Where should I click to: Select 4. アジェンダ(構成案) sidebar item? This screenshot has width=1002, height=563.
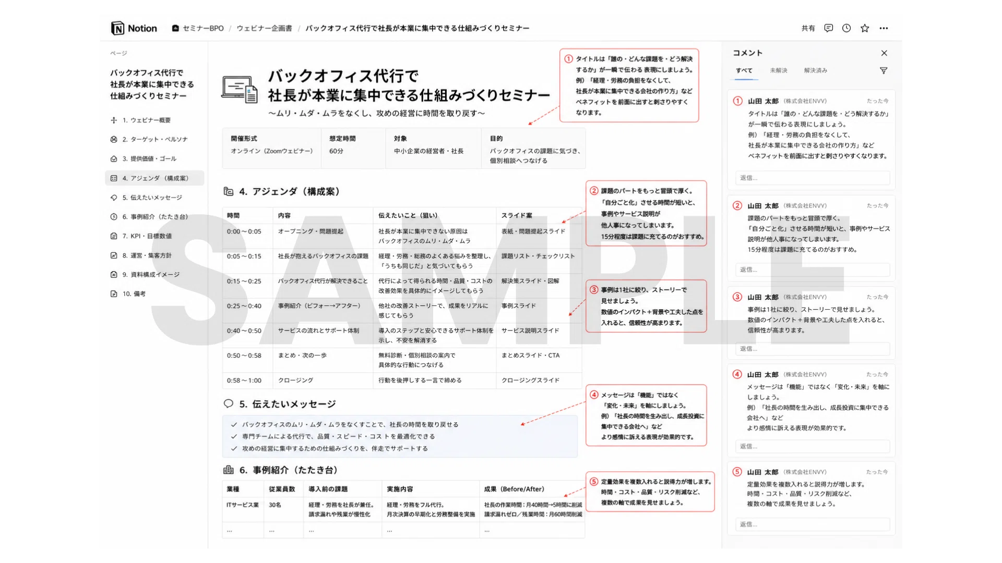pyautogui.click(x=154, y=178)
